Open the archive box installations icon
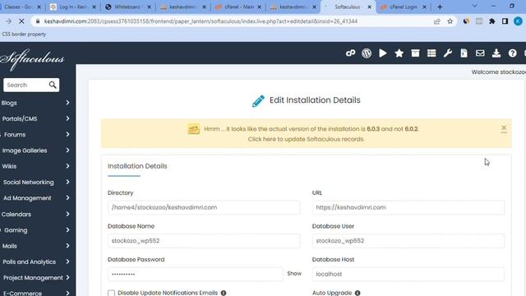The image size is (526, 296). (415, 53)
